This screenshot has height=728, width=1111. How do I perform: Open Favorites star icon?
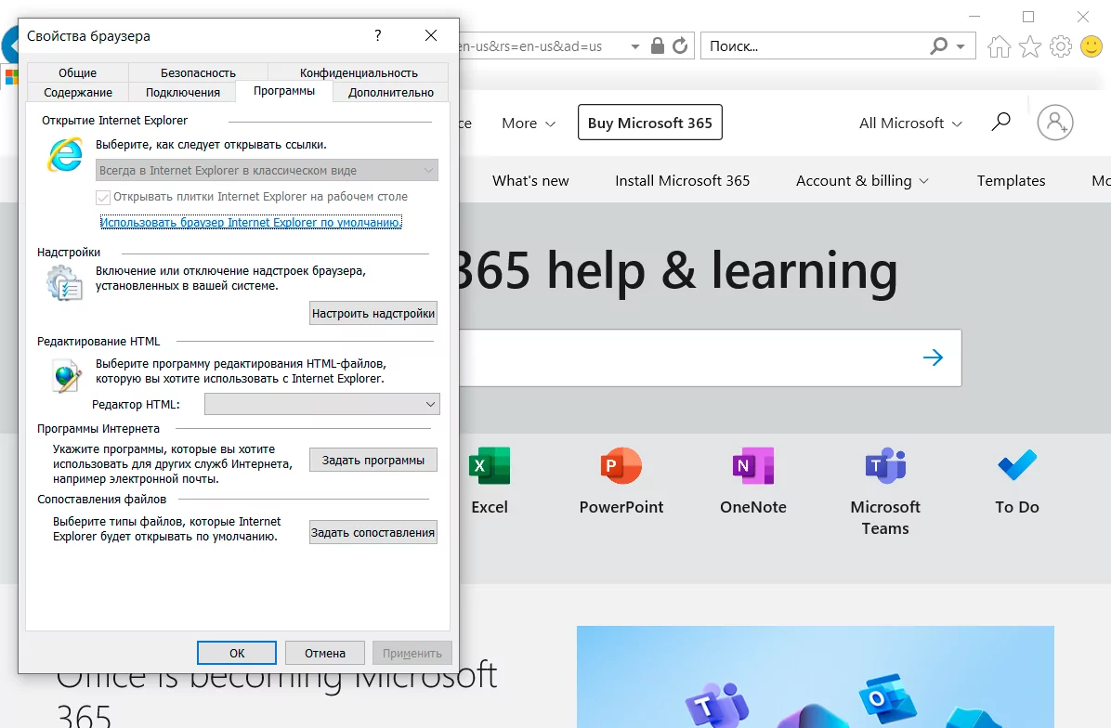point(1030,46)
